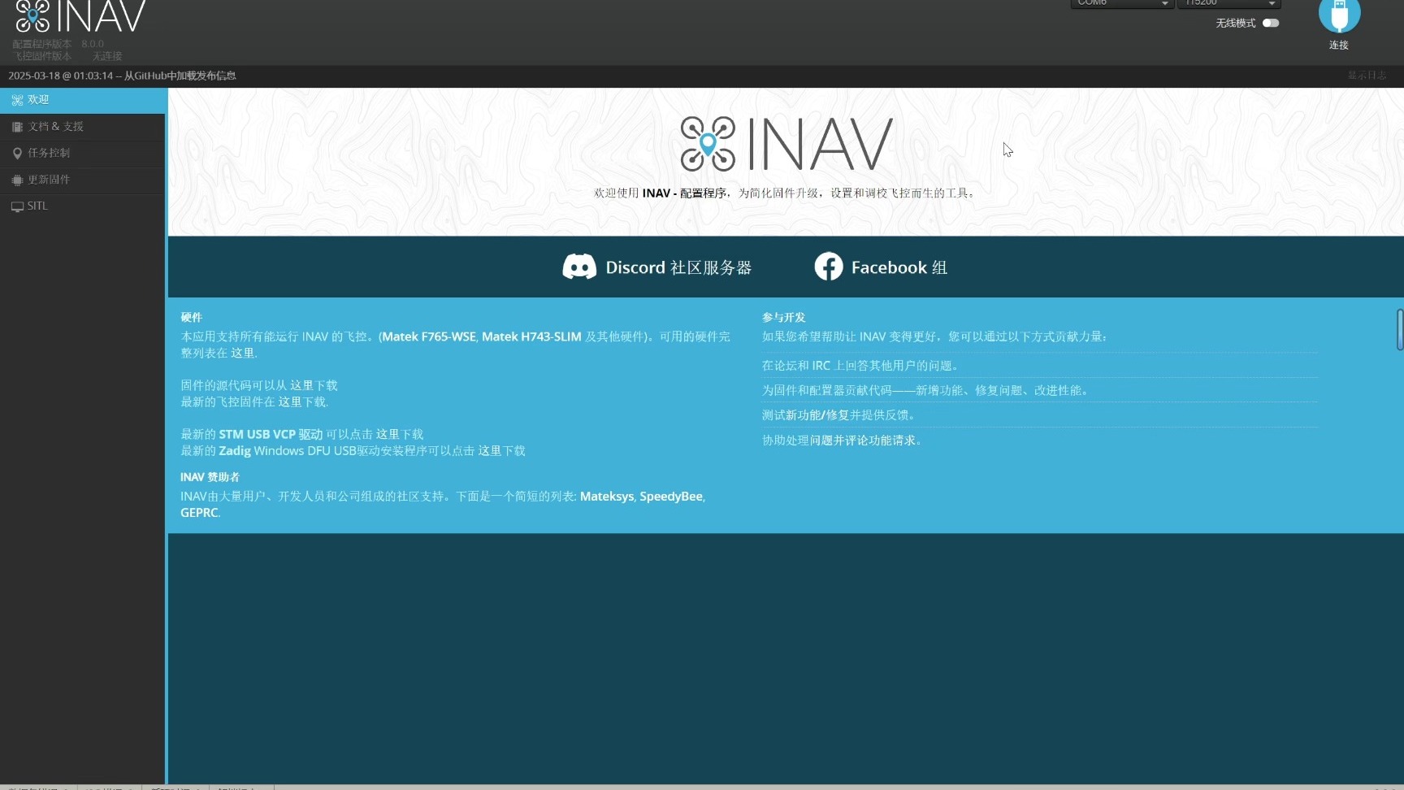Show logs via 显示日志 link

pyautogui.click(x=1367, y=75)
